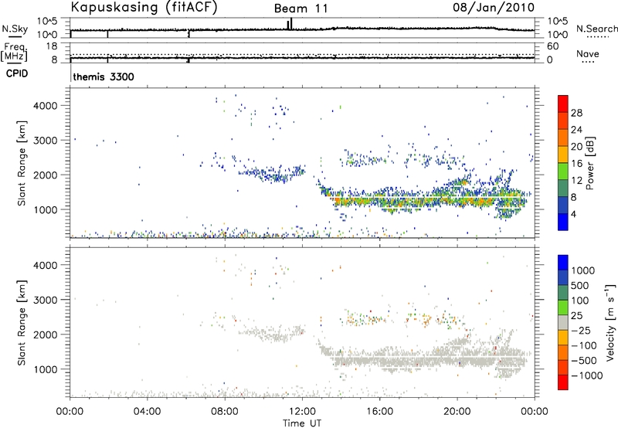Click the gray swatch in the velocity color bar
The width and height of the screenshot is (618, 428).
[563, 322]
